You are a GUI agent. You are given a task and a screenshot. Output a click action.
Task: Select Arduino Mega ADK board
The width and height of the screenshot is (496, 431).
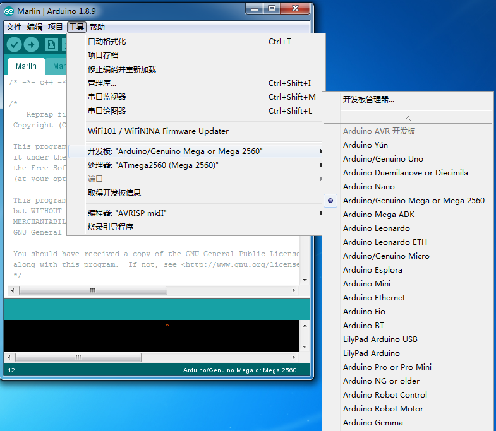click(408, 215)
